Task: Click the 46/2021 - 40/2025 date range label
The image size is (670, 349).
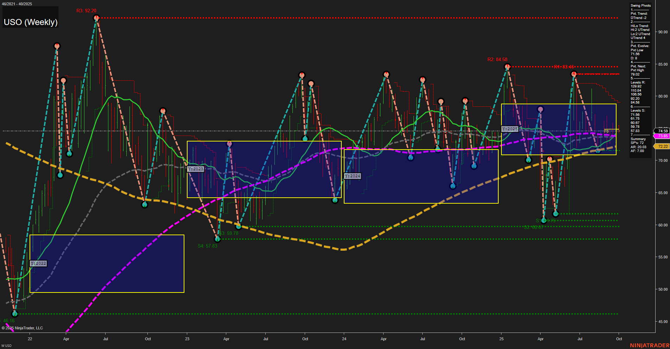Action: [x=17, y=4]
